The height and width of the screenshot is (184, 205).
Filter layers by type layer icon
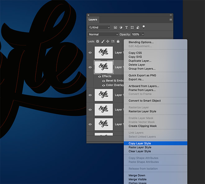[x=127, y=28]
